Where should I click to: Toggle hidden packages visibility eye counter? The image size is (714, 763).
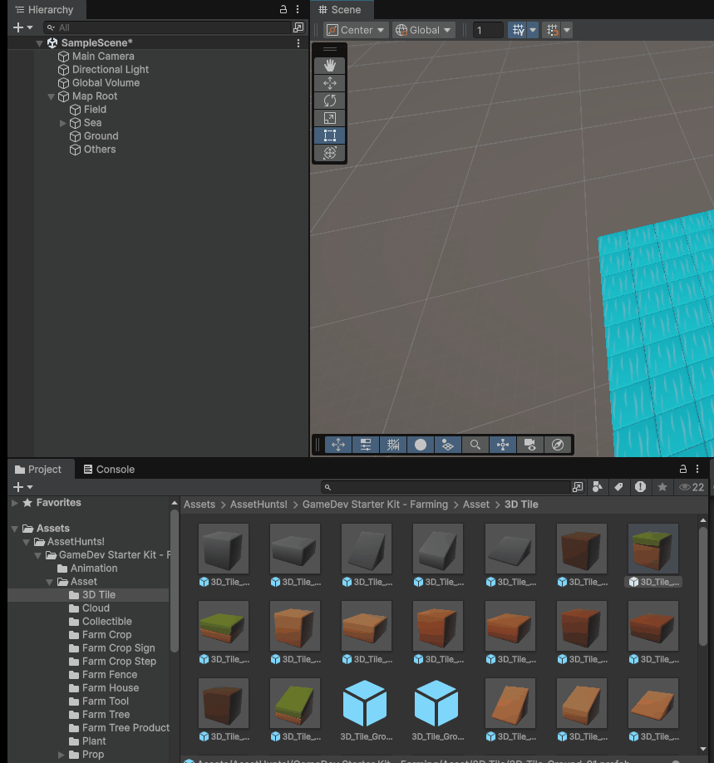coord(692,488)
